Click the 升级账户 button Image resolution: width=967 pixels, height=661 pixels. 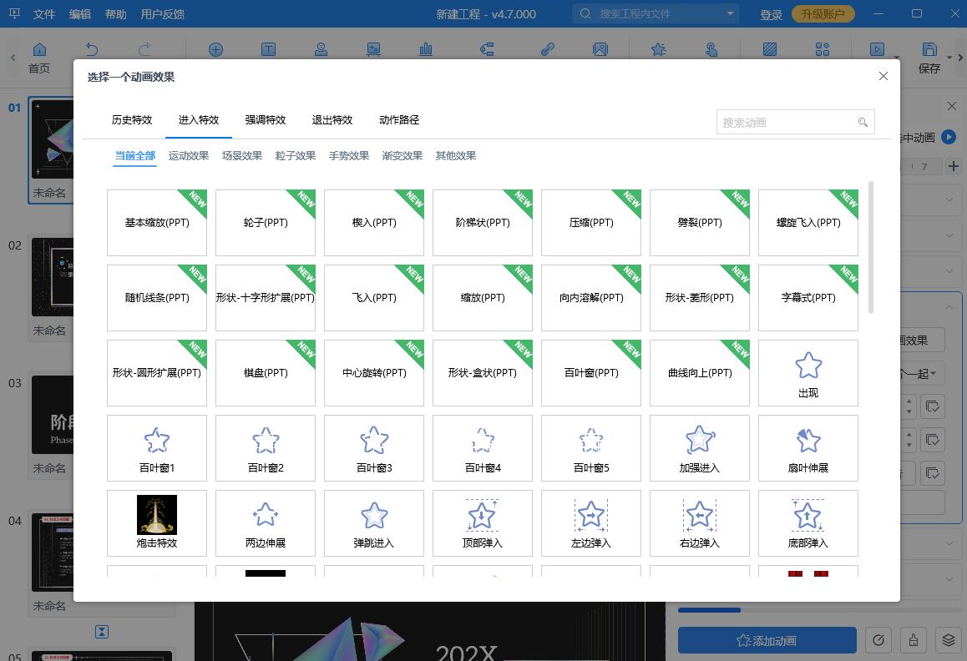pos(823,13)
